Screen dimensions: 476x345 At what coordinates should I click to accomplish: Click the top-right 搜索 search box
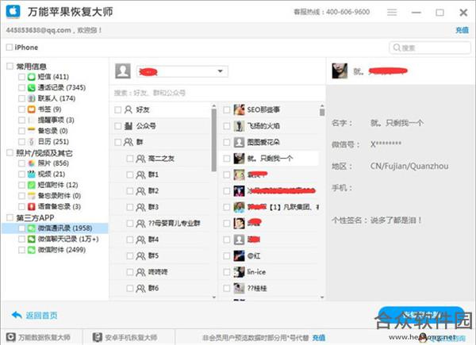[429, 48]
